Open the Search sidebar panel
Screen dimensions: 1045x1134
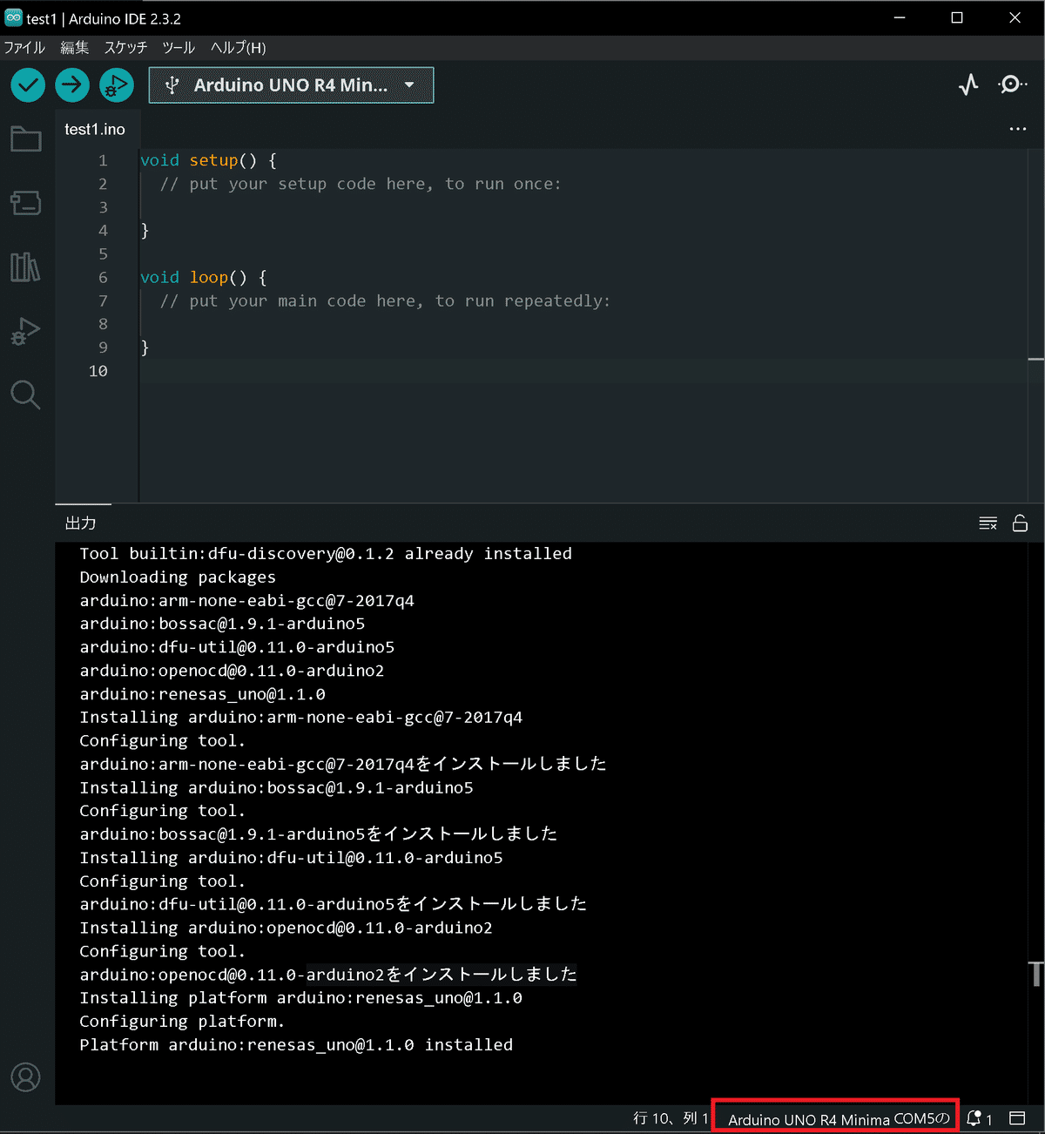coord(26,395)
